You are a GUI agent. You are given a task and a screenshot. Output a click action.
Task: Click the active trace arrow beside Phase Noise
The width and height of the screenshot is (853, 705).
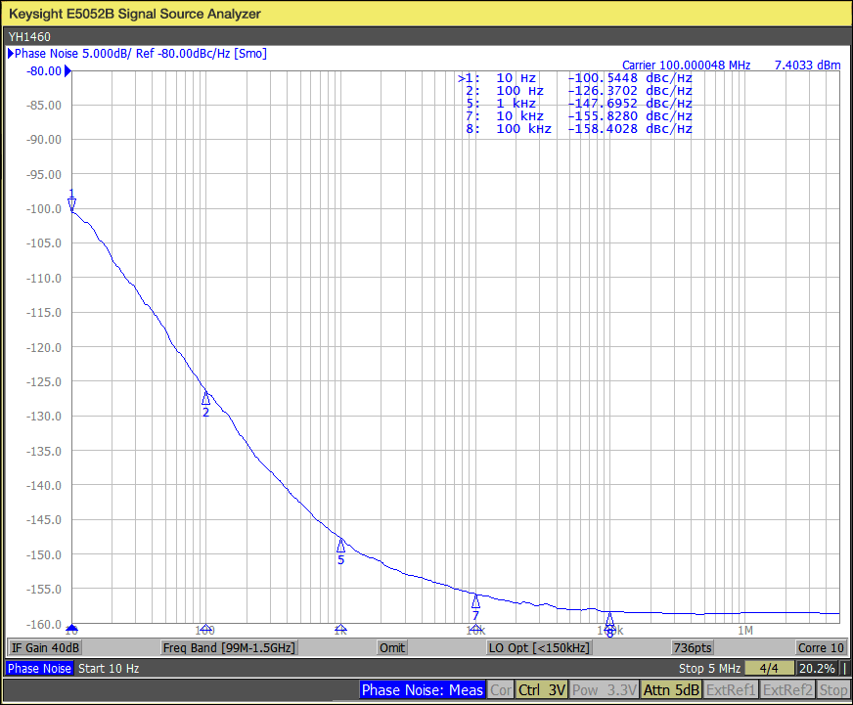[11, 54]
